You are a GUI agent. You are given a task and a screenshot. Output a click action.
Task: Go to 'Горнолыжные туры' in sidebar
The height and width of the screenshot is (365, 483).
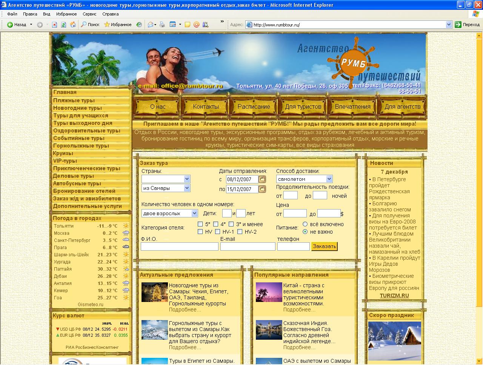[81, 146]
